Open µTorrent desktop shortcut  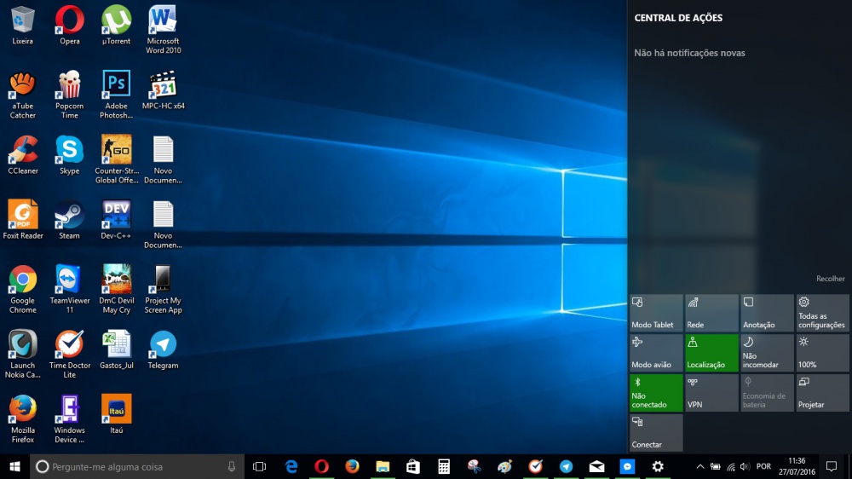point(116,20)
